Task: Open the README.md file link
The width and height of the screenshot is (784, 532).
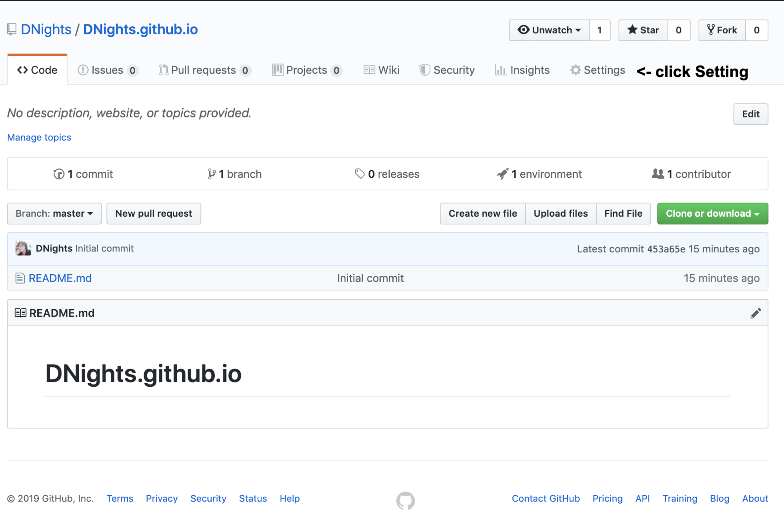Action: pyautogui.click(x=60, y=278)
